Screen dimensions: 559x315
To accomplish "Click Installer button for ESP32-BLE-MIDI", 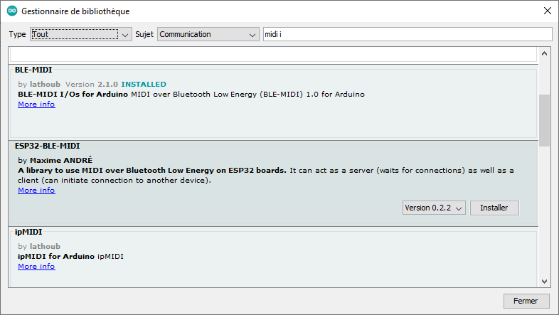I will point(494,208).
